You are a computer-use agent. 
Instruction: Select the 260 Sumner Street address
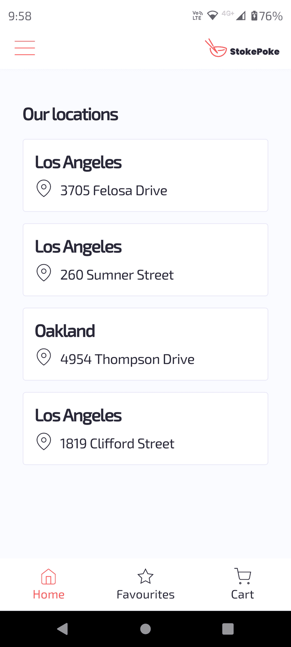click(117, 275)
